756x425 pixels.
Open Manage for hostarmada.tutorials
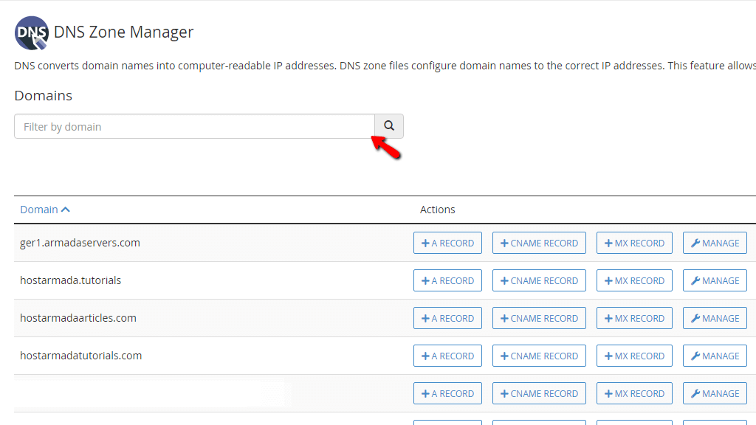[715, 280]
